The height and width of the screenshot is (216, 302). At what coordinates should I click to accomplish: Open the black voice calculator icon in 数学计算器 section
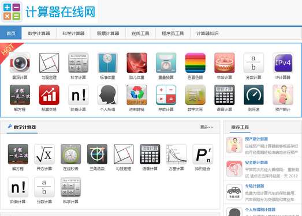pos(150,154)
